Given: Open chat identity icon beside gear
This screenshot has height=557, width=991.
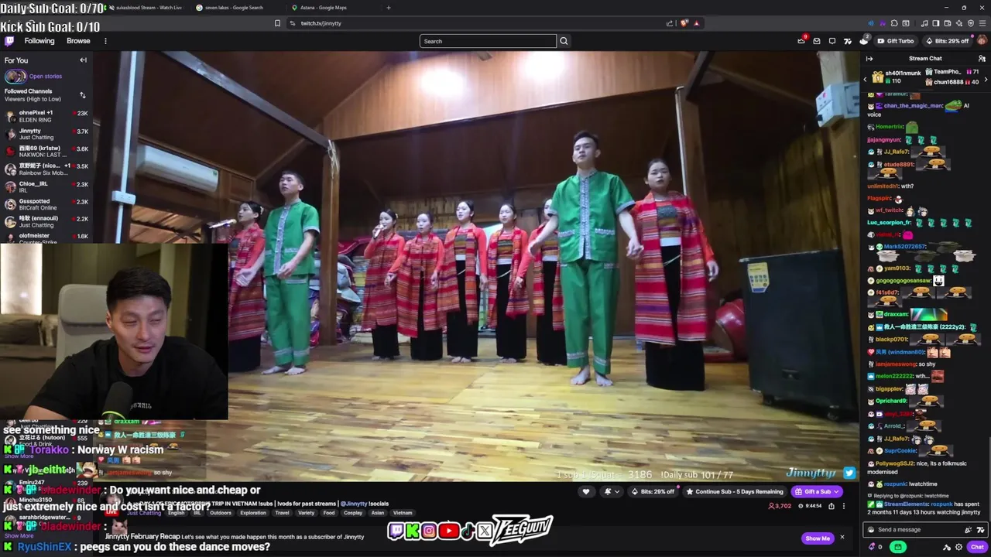Looking at the screenshot, I should (x=947, y=547).
